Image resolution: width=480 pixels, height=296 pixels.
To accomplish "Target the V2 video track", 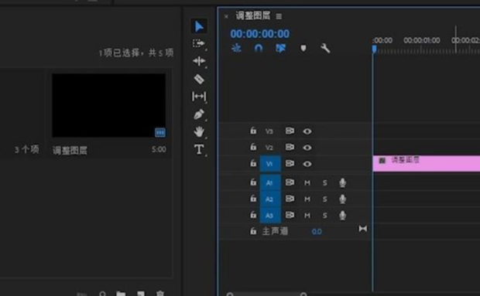I will pos(269,148).
